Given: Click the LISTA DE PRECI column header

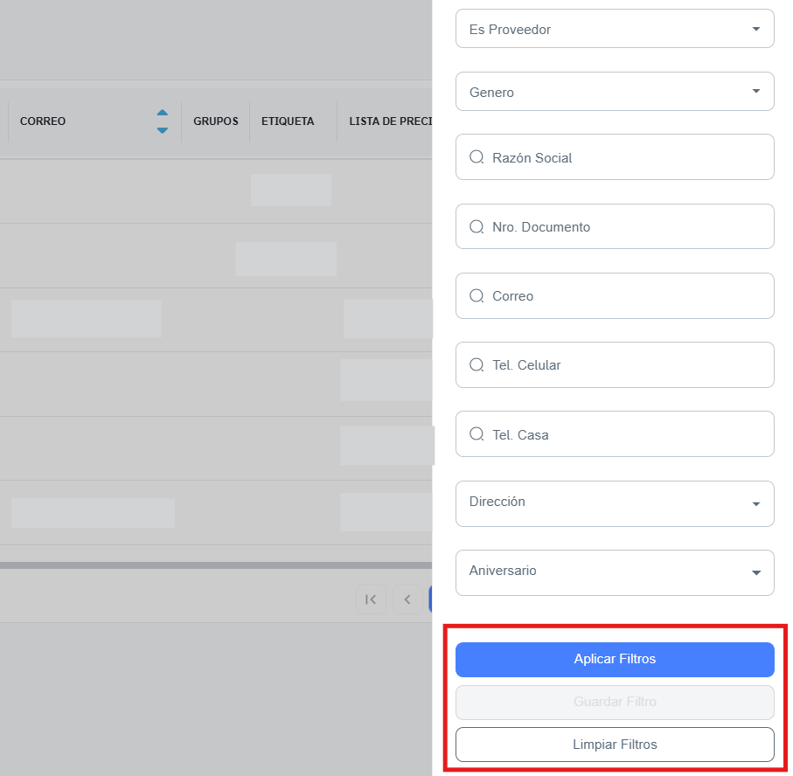Looking at the screenshot, I should click(386, 121).
